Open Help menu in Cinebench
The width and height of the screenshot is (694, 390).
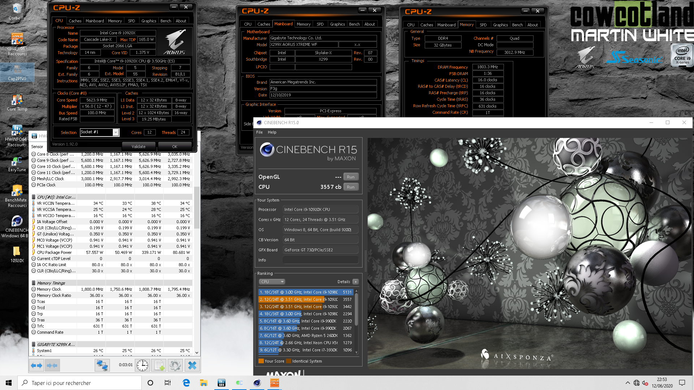272,132
